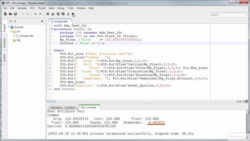
Task: Expand the numops.adb tree node
Action: (x=14, y=36)
